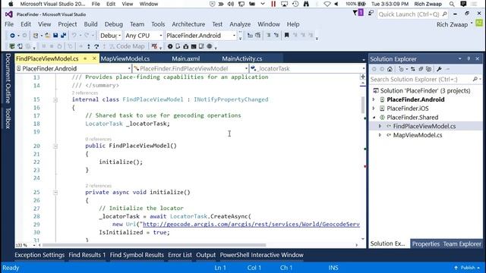Expand MapViewModel.cs tree node
The image size is (486, 273).
click(x=380, y=135)
